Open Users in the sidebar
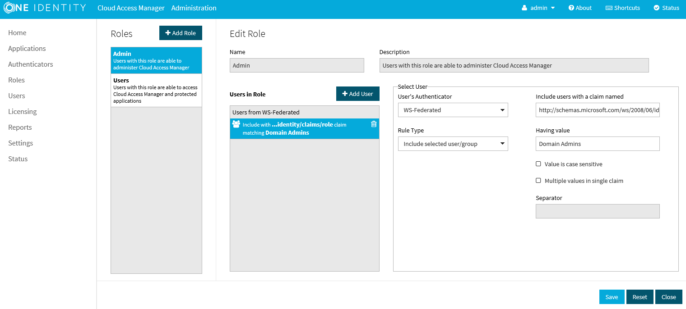This screenshot has width=686, height=309. click(17, 95)
